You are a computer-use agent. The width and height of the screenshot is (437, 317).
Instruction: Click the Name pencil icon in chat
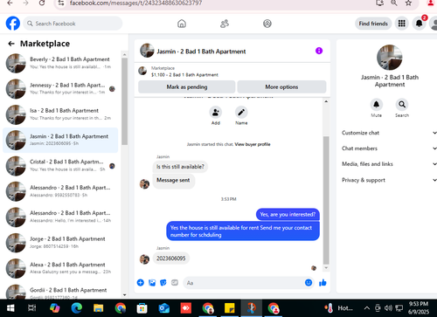[241, 113]
